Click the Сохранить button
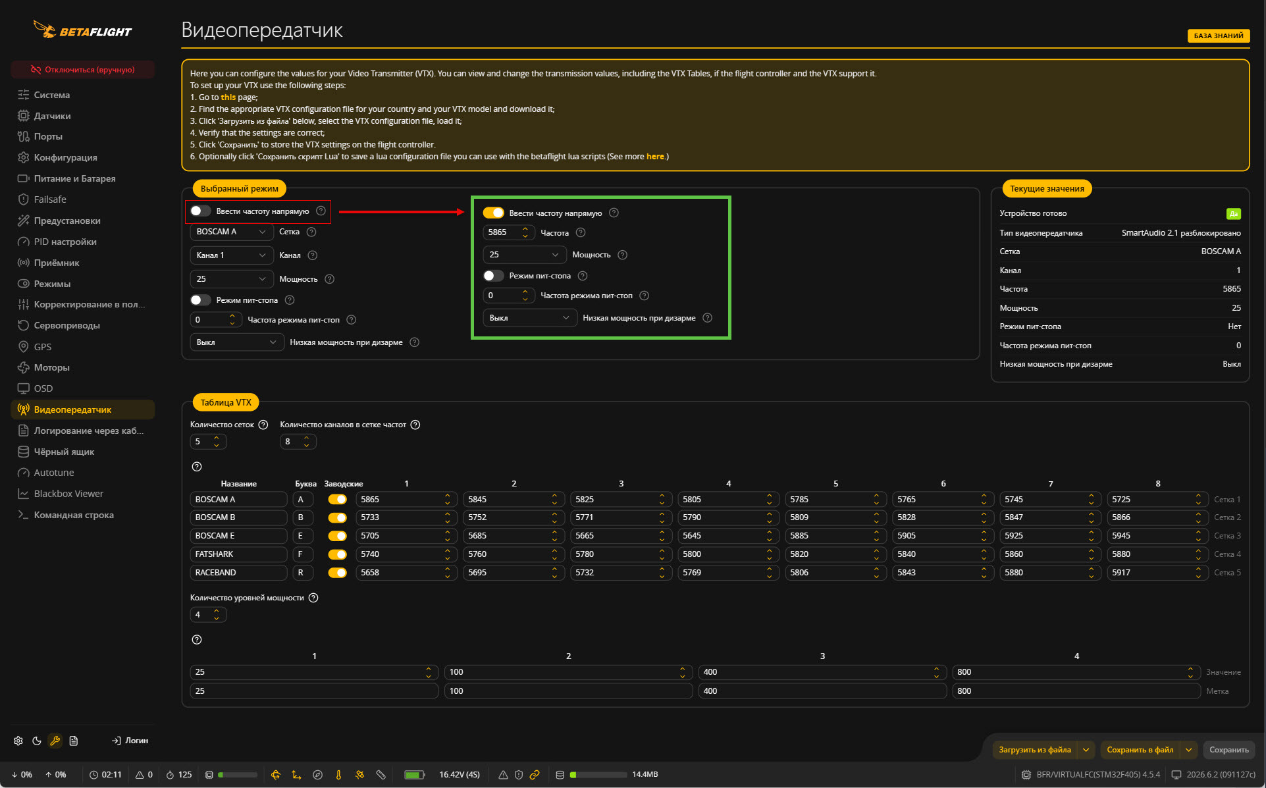The height and width of the screenshot is (788, 1266). 1228,750
